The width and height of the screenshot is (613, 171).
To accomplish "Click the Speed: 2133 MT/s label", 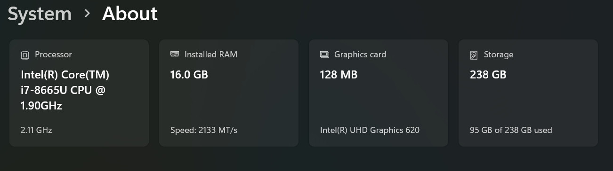I will click(204, 130).
